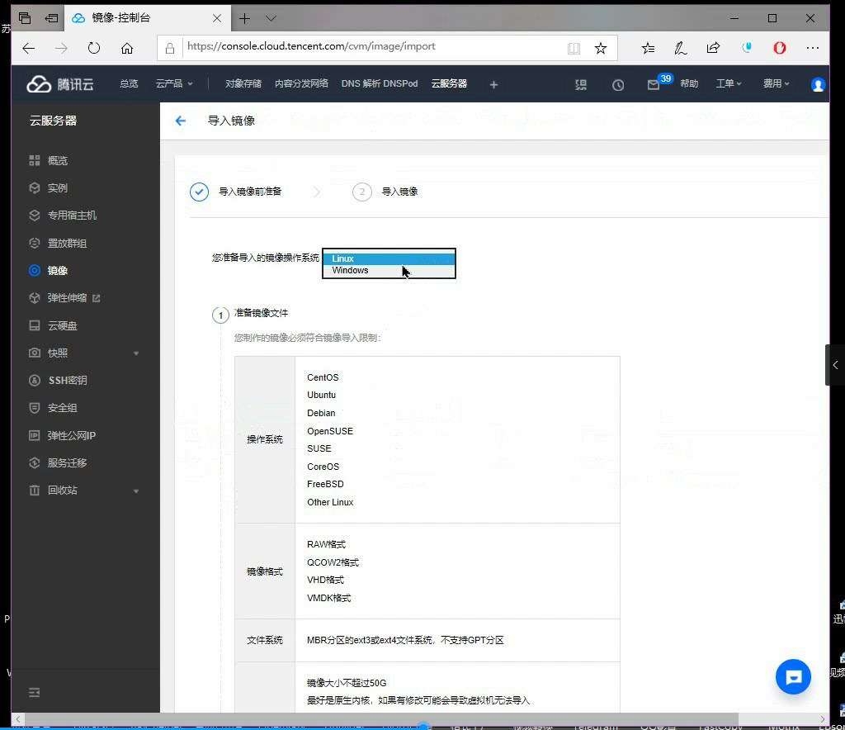Open DNS 解析 DNSPod in the top nav
The image size is (845, 730).
tap(380, 83)
